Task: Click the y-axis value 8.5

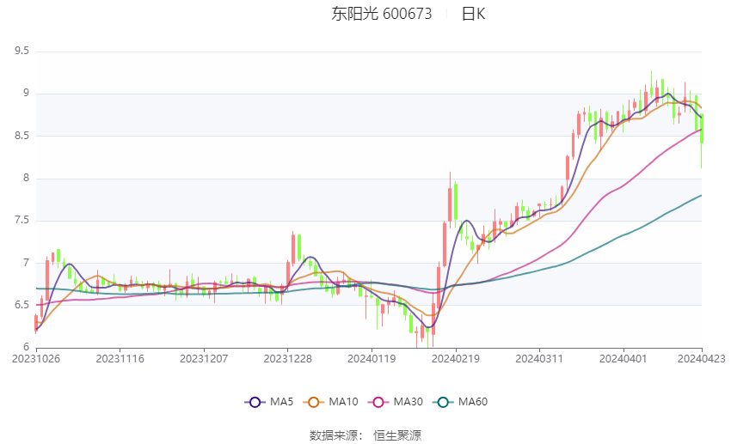Action: (x=21, y=136)
